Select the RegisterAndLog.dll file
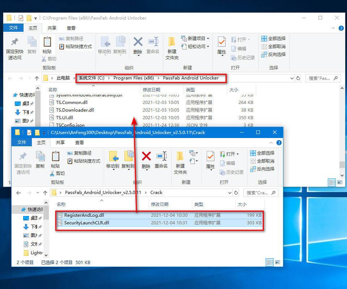Image resolution: width=347 pixels, height=289 pixels. [x=84, y=215]
